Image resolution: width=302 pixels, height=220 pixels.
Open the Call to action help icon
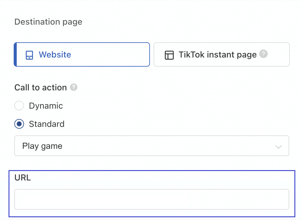[74, 87]
